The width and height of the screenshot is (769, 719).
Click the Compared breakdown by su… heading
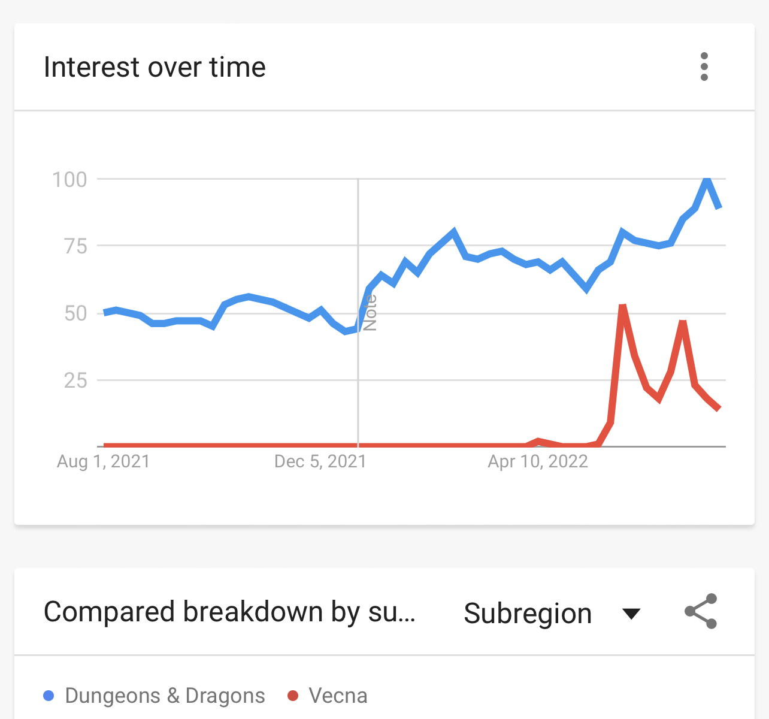pyautogui.click(x=229, y=612)
